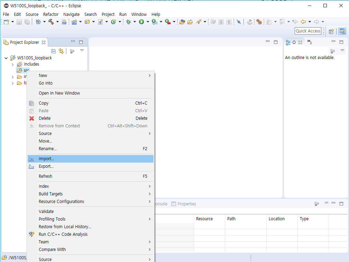Minimize the Outline view
349x262 pixels.
point(333,41)
